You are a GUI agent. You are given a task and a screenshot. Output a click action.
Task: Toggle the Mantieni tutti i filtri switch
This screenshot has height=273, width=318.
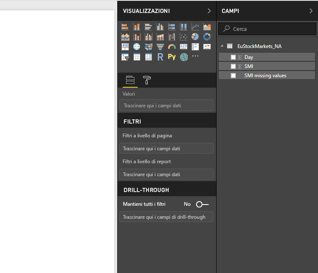point(202,204)
